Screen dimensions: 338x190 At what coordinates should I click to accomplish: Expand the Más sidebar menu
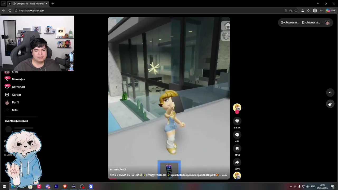pyautogui.click(x=11, y=110)
